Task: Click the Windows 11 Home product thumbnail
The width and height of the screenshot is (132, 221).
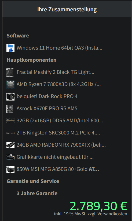Action: point(10,48)
